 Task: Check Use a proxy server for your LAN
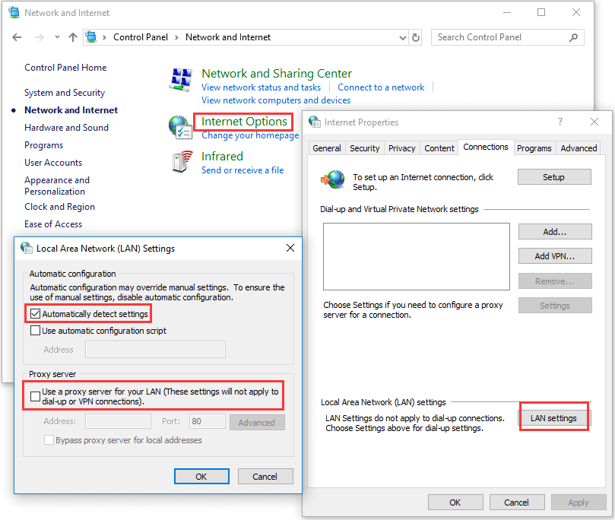click(x=34, y=395)
